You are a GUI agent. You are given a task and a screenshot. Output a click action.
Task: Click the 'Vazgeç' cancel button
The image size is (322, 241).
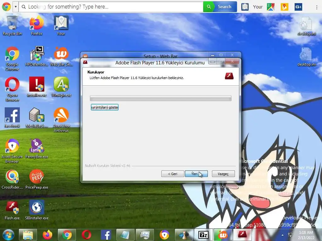coord(223,174)
